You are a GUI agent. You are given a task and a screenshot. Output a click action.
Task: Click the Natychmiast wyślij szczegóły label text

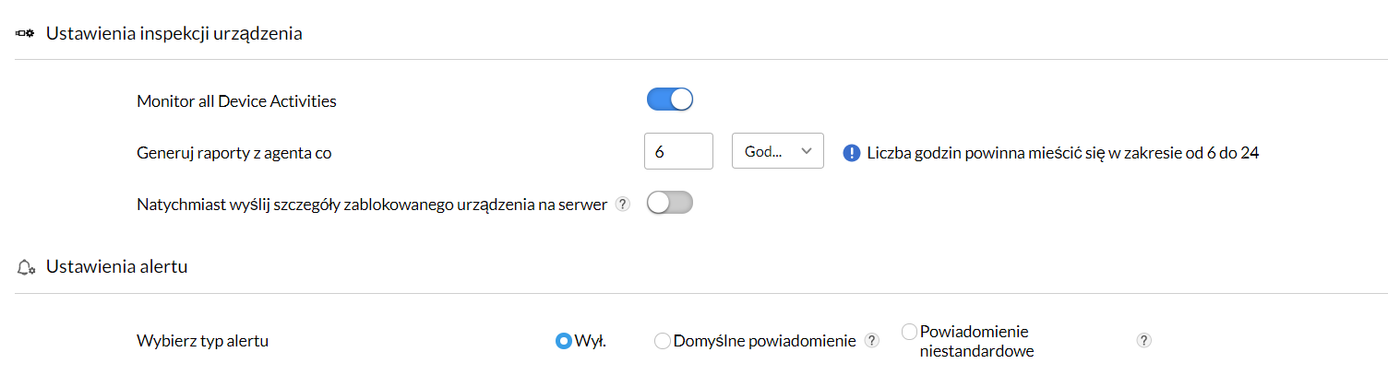coord(372,205)
